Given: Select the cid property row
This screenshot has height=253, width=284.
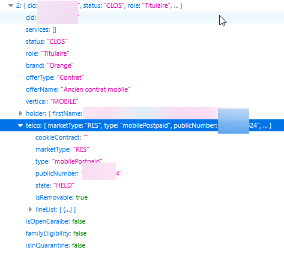Looking at the screenshot, I should [x=142, y=17].
